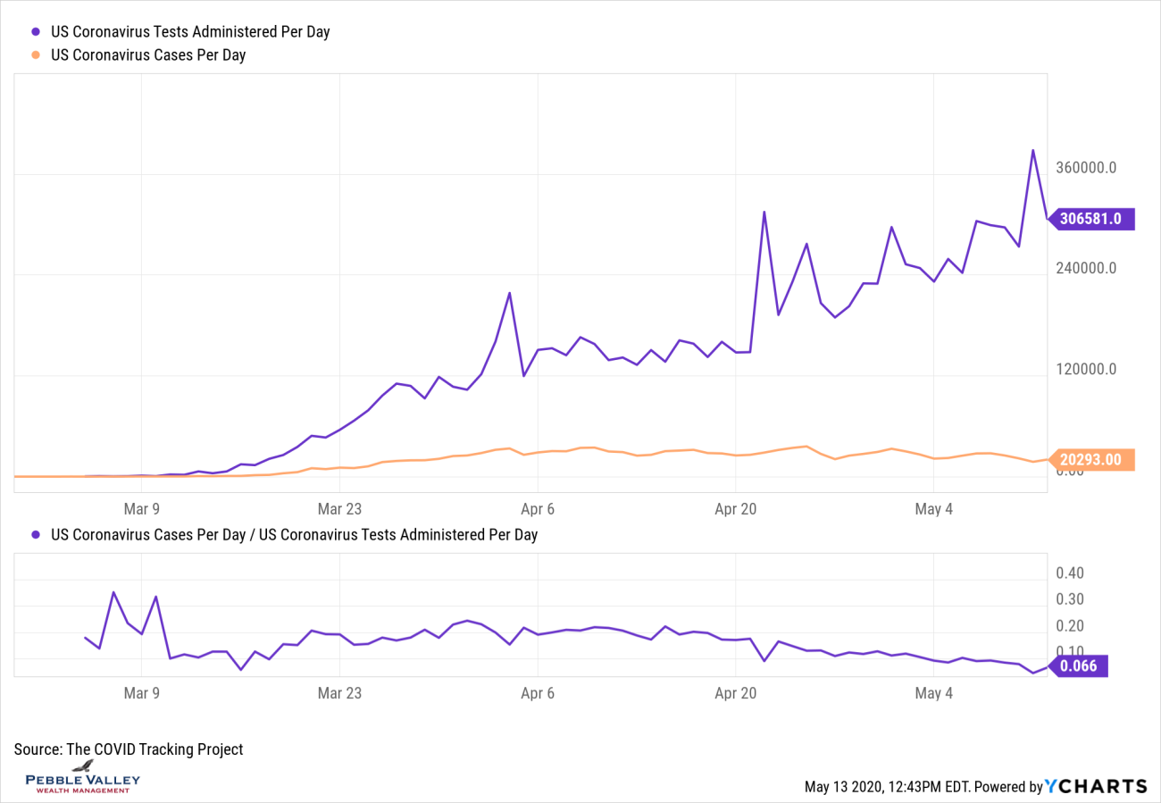Click the 360000.0 y-axis label

1085,169
